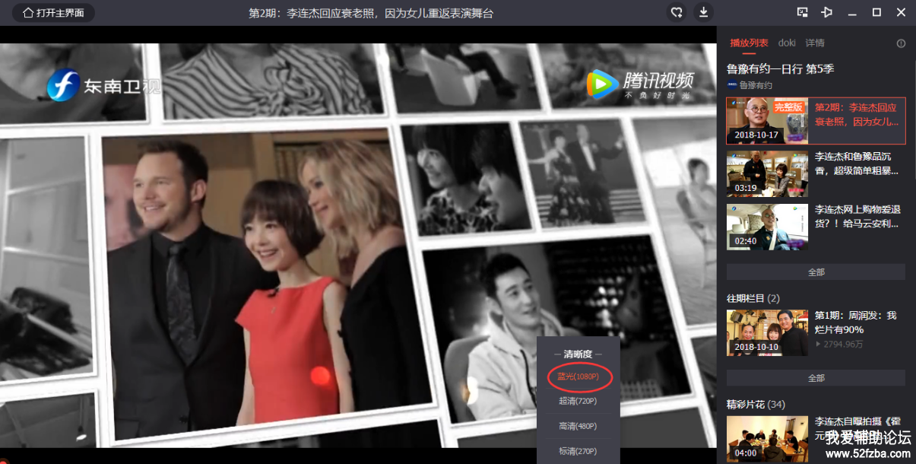This screenshot has height=464, width=916.
Task: Click the pin window on top icon
Action: 827,12
